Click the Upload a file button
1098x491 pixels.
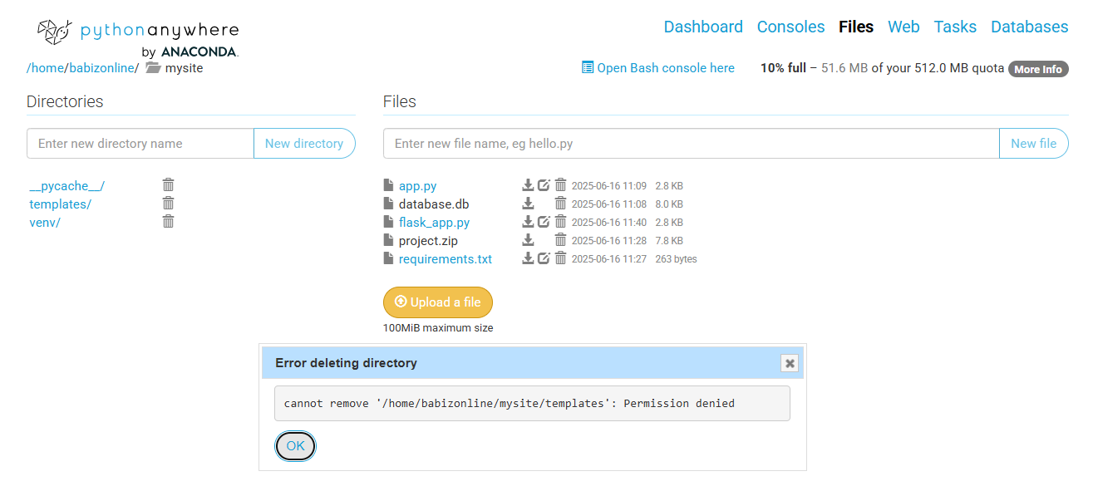point(438,302)
